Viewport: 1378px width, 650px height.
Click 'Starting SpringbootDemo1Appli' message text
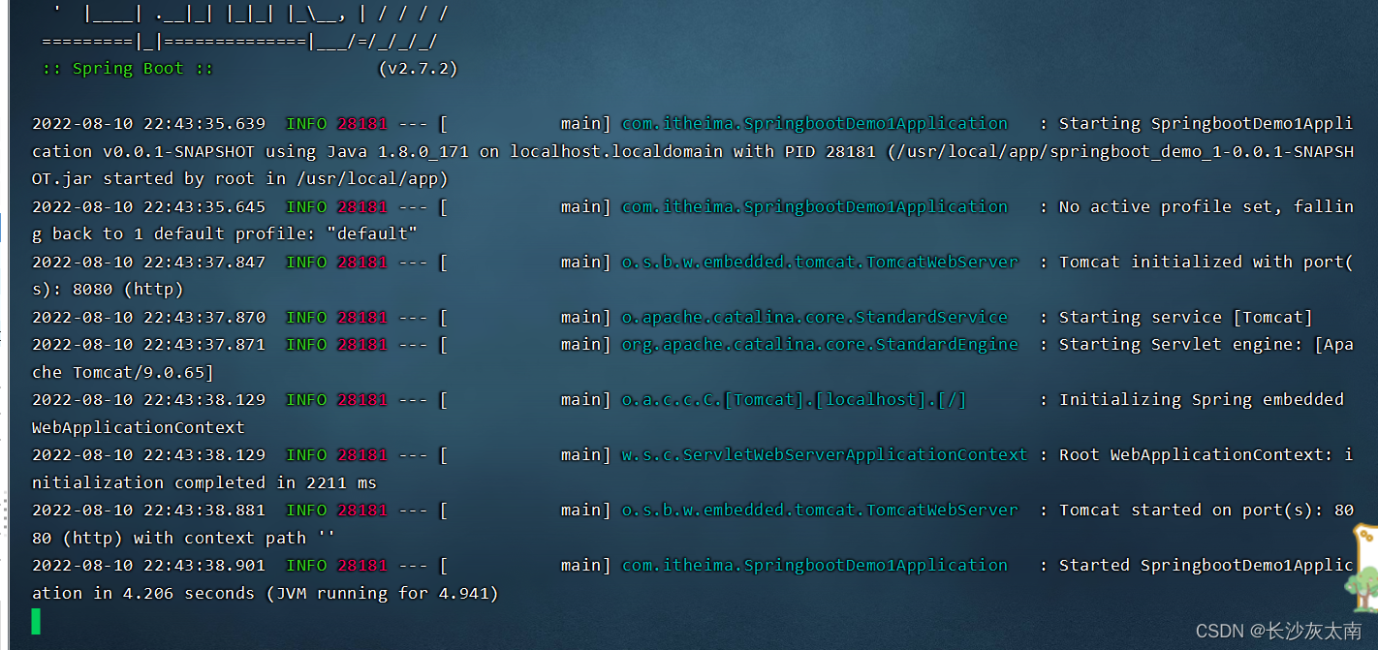tap(1206, 124)
